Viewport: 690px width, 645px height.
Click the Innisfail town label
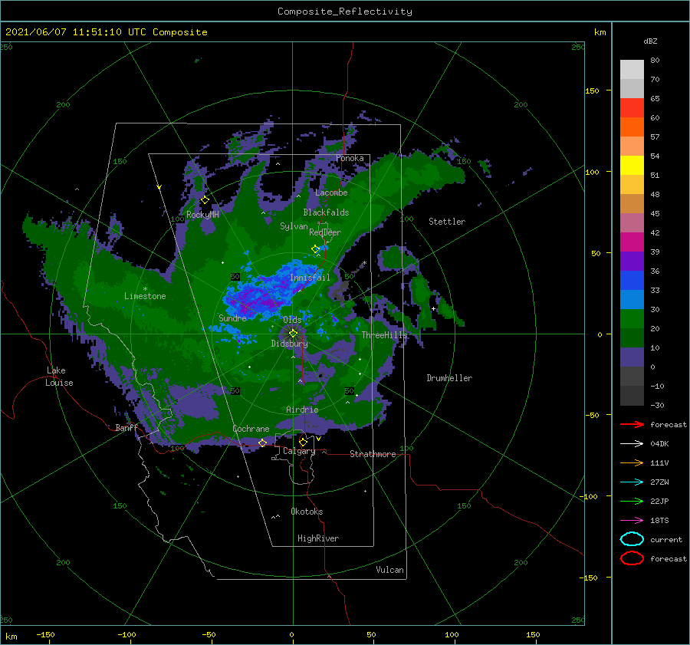point(310,278)
